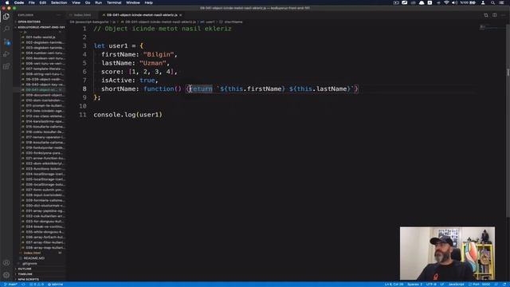The height and width of the screenshot is (287, 510).
Task: Click the LF end of line indicator
Action: (442, 285)
